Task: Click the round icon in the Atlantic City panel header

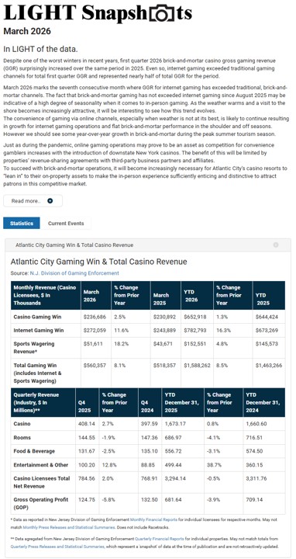Action: [276, 245]
